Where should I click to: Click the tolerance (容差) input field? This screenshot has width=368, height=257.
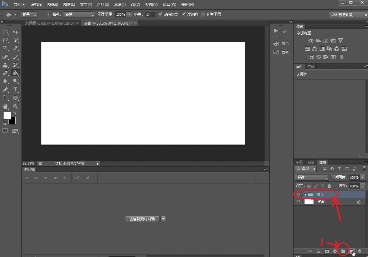coord(150,15)
